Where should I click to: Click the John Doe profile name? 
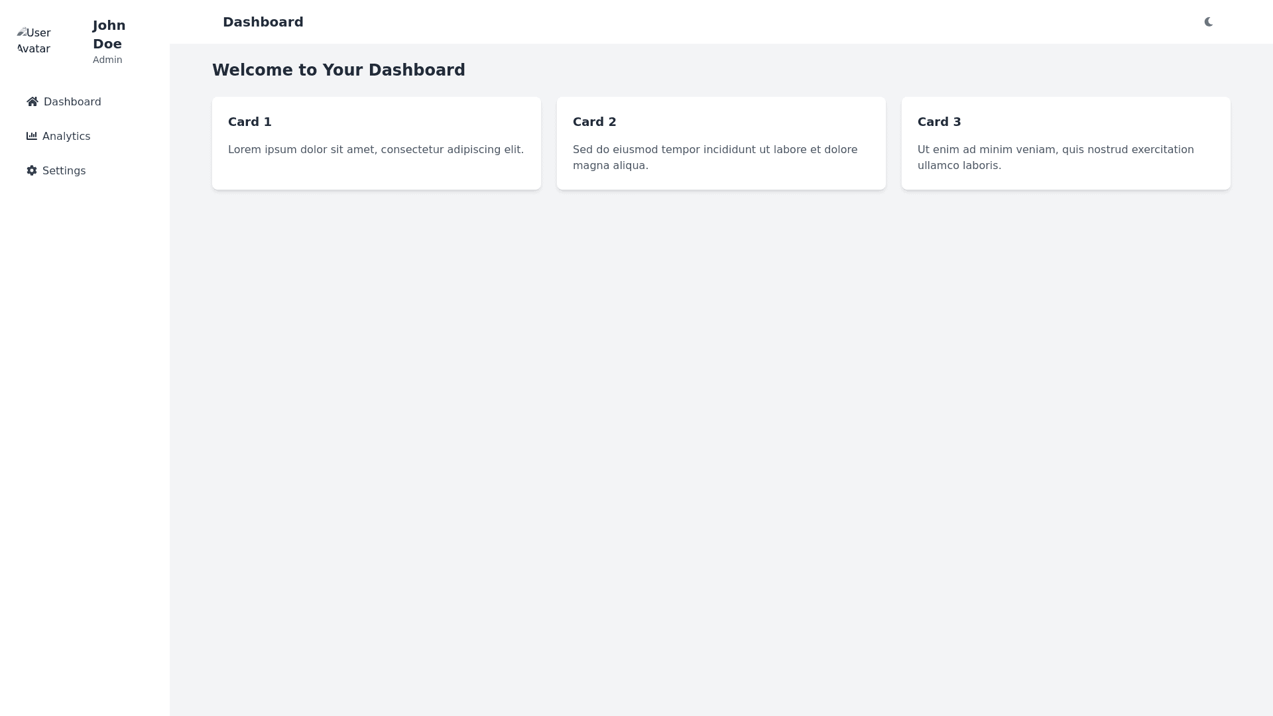[x=108, y=34]
